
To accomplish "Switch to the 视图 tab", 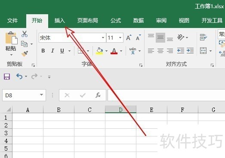I will click(x=184, y=21).
